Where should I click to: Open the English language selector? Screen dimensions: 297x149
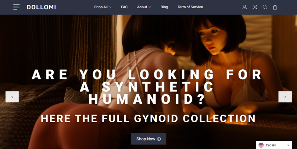click(x=274, y=145)
